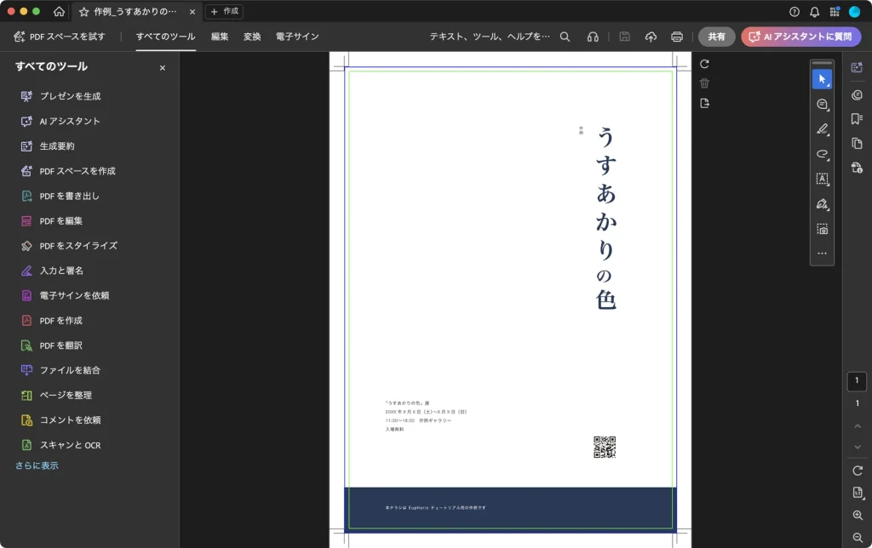The width and height of the screenshot is (872, 548).
Task: Click the headphones read-aloud icon
Action: point(593,37)
